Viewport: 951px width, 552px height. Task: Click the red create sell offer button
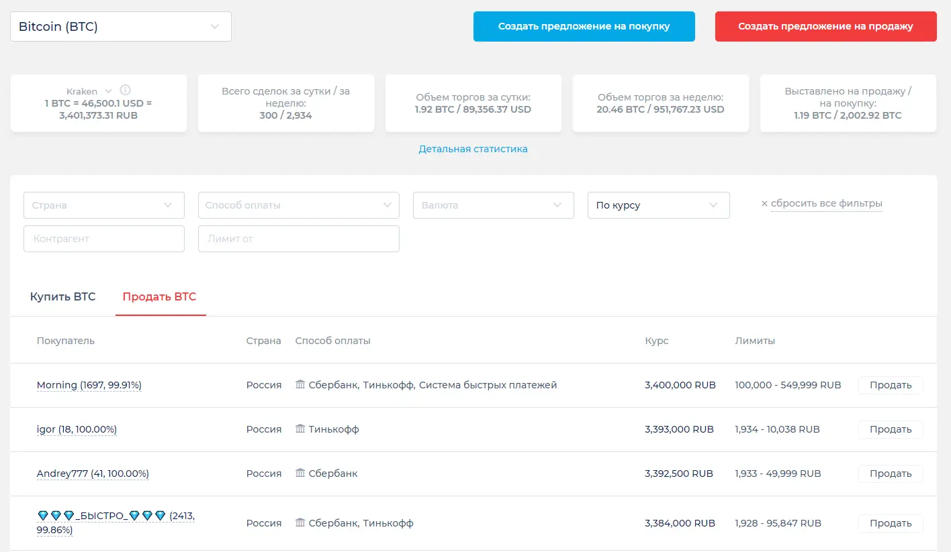pos(826,27)
